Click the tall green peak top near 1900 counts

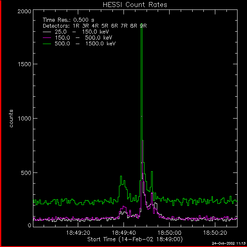pos(142,24)
